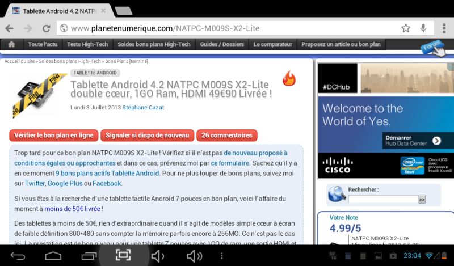This screenshot has width=454, height=266.
Task: Follow the Google Plus link
Action: (x=65, y=184)
